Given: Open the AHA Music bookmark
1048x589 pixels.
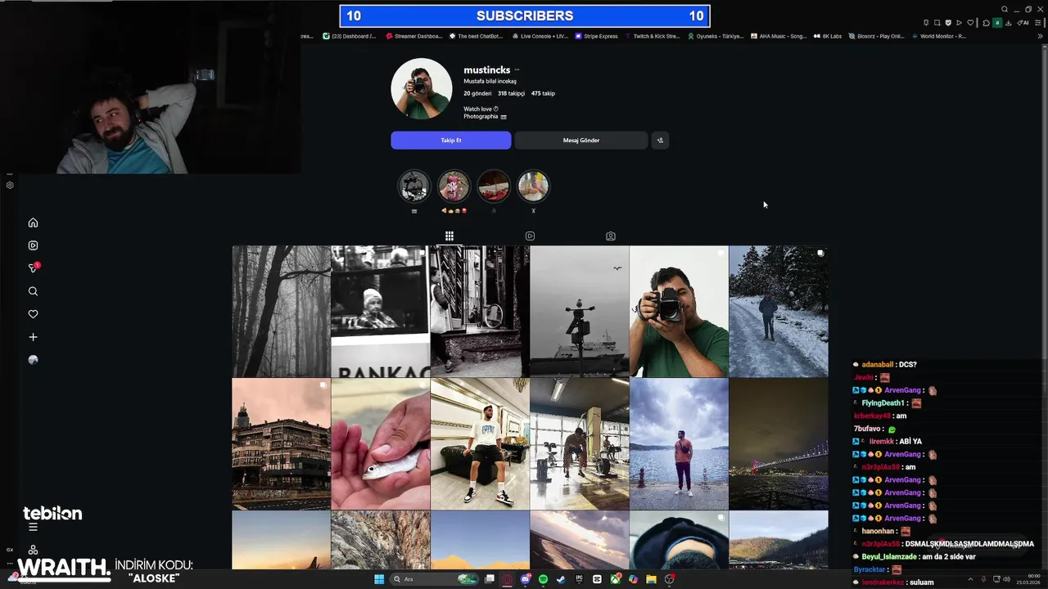Looking at the screenshot, I should (x=779, y=36).
